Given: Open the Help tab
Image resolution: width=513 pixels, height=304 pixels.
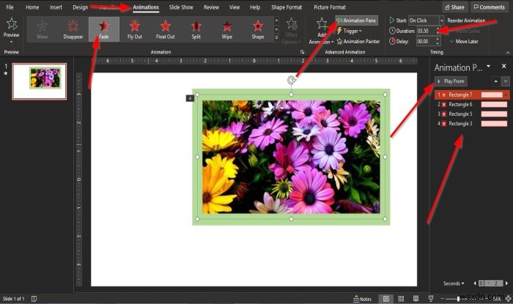Looking at the screenshot, I should pos(255,7).
